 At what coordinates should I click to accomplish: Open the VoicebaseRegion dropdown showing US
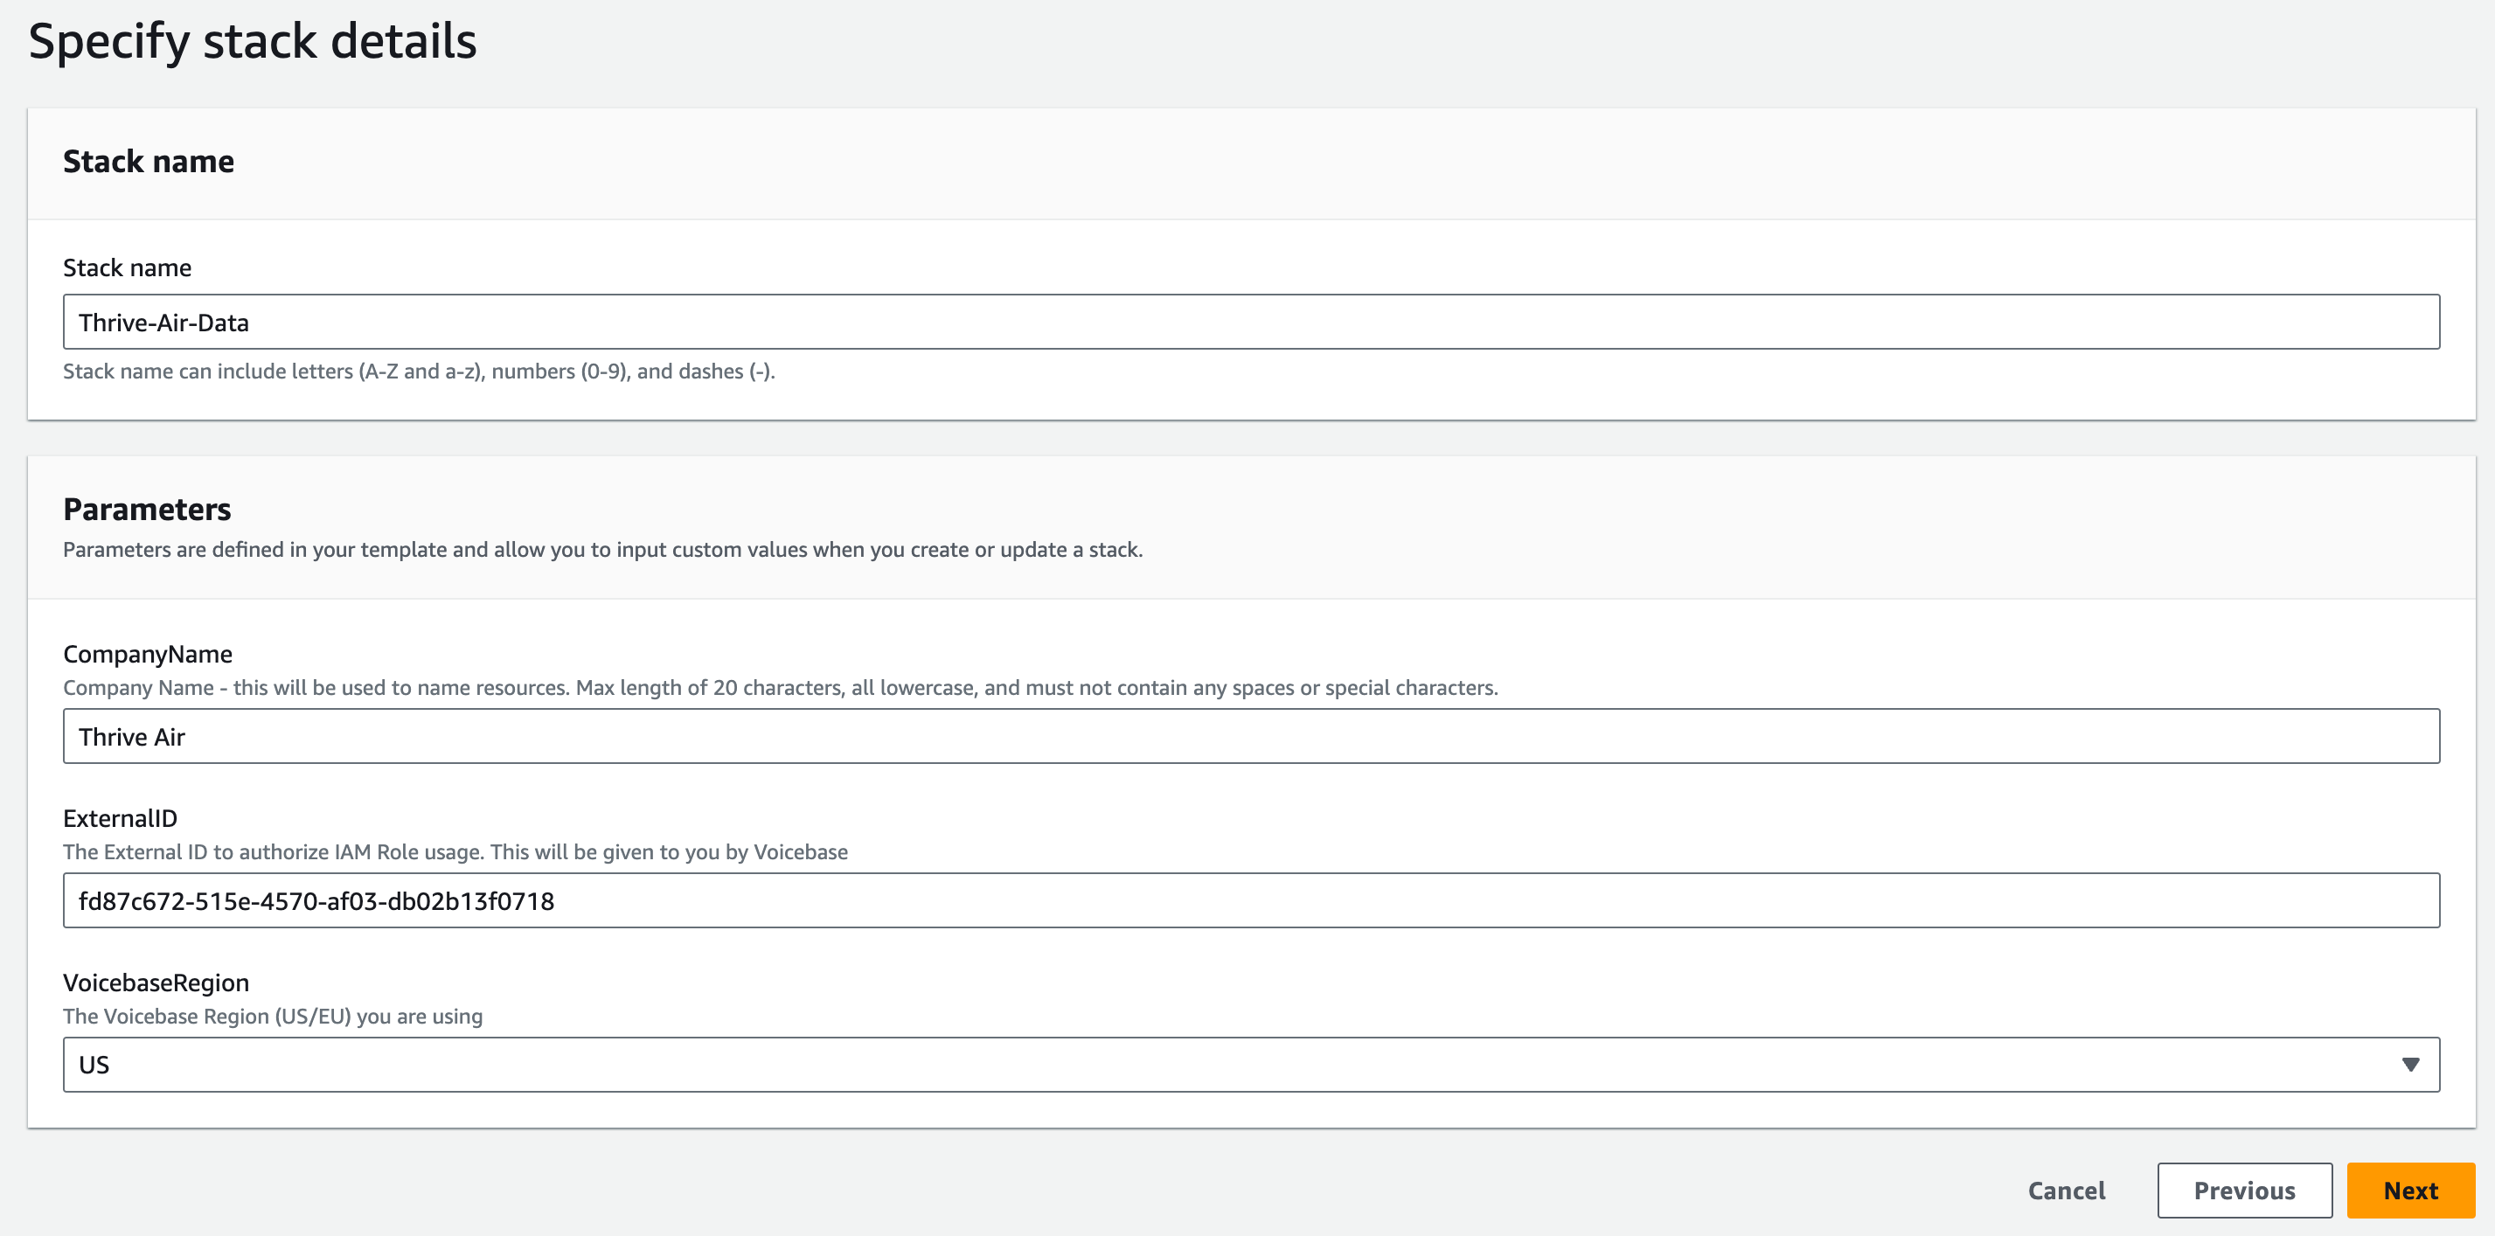pyautogui.click(x=1250, y=1066)
